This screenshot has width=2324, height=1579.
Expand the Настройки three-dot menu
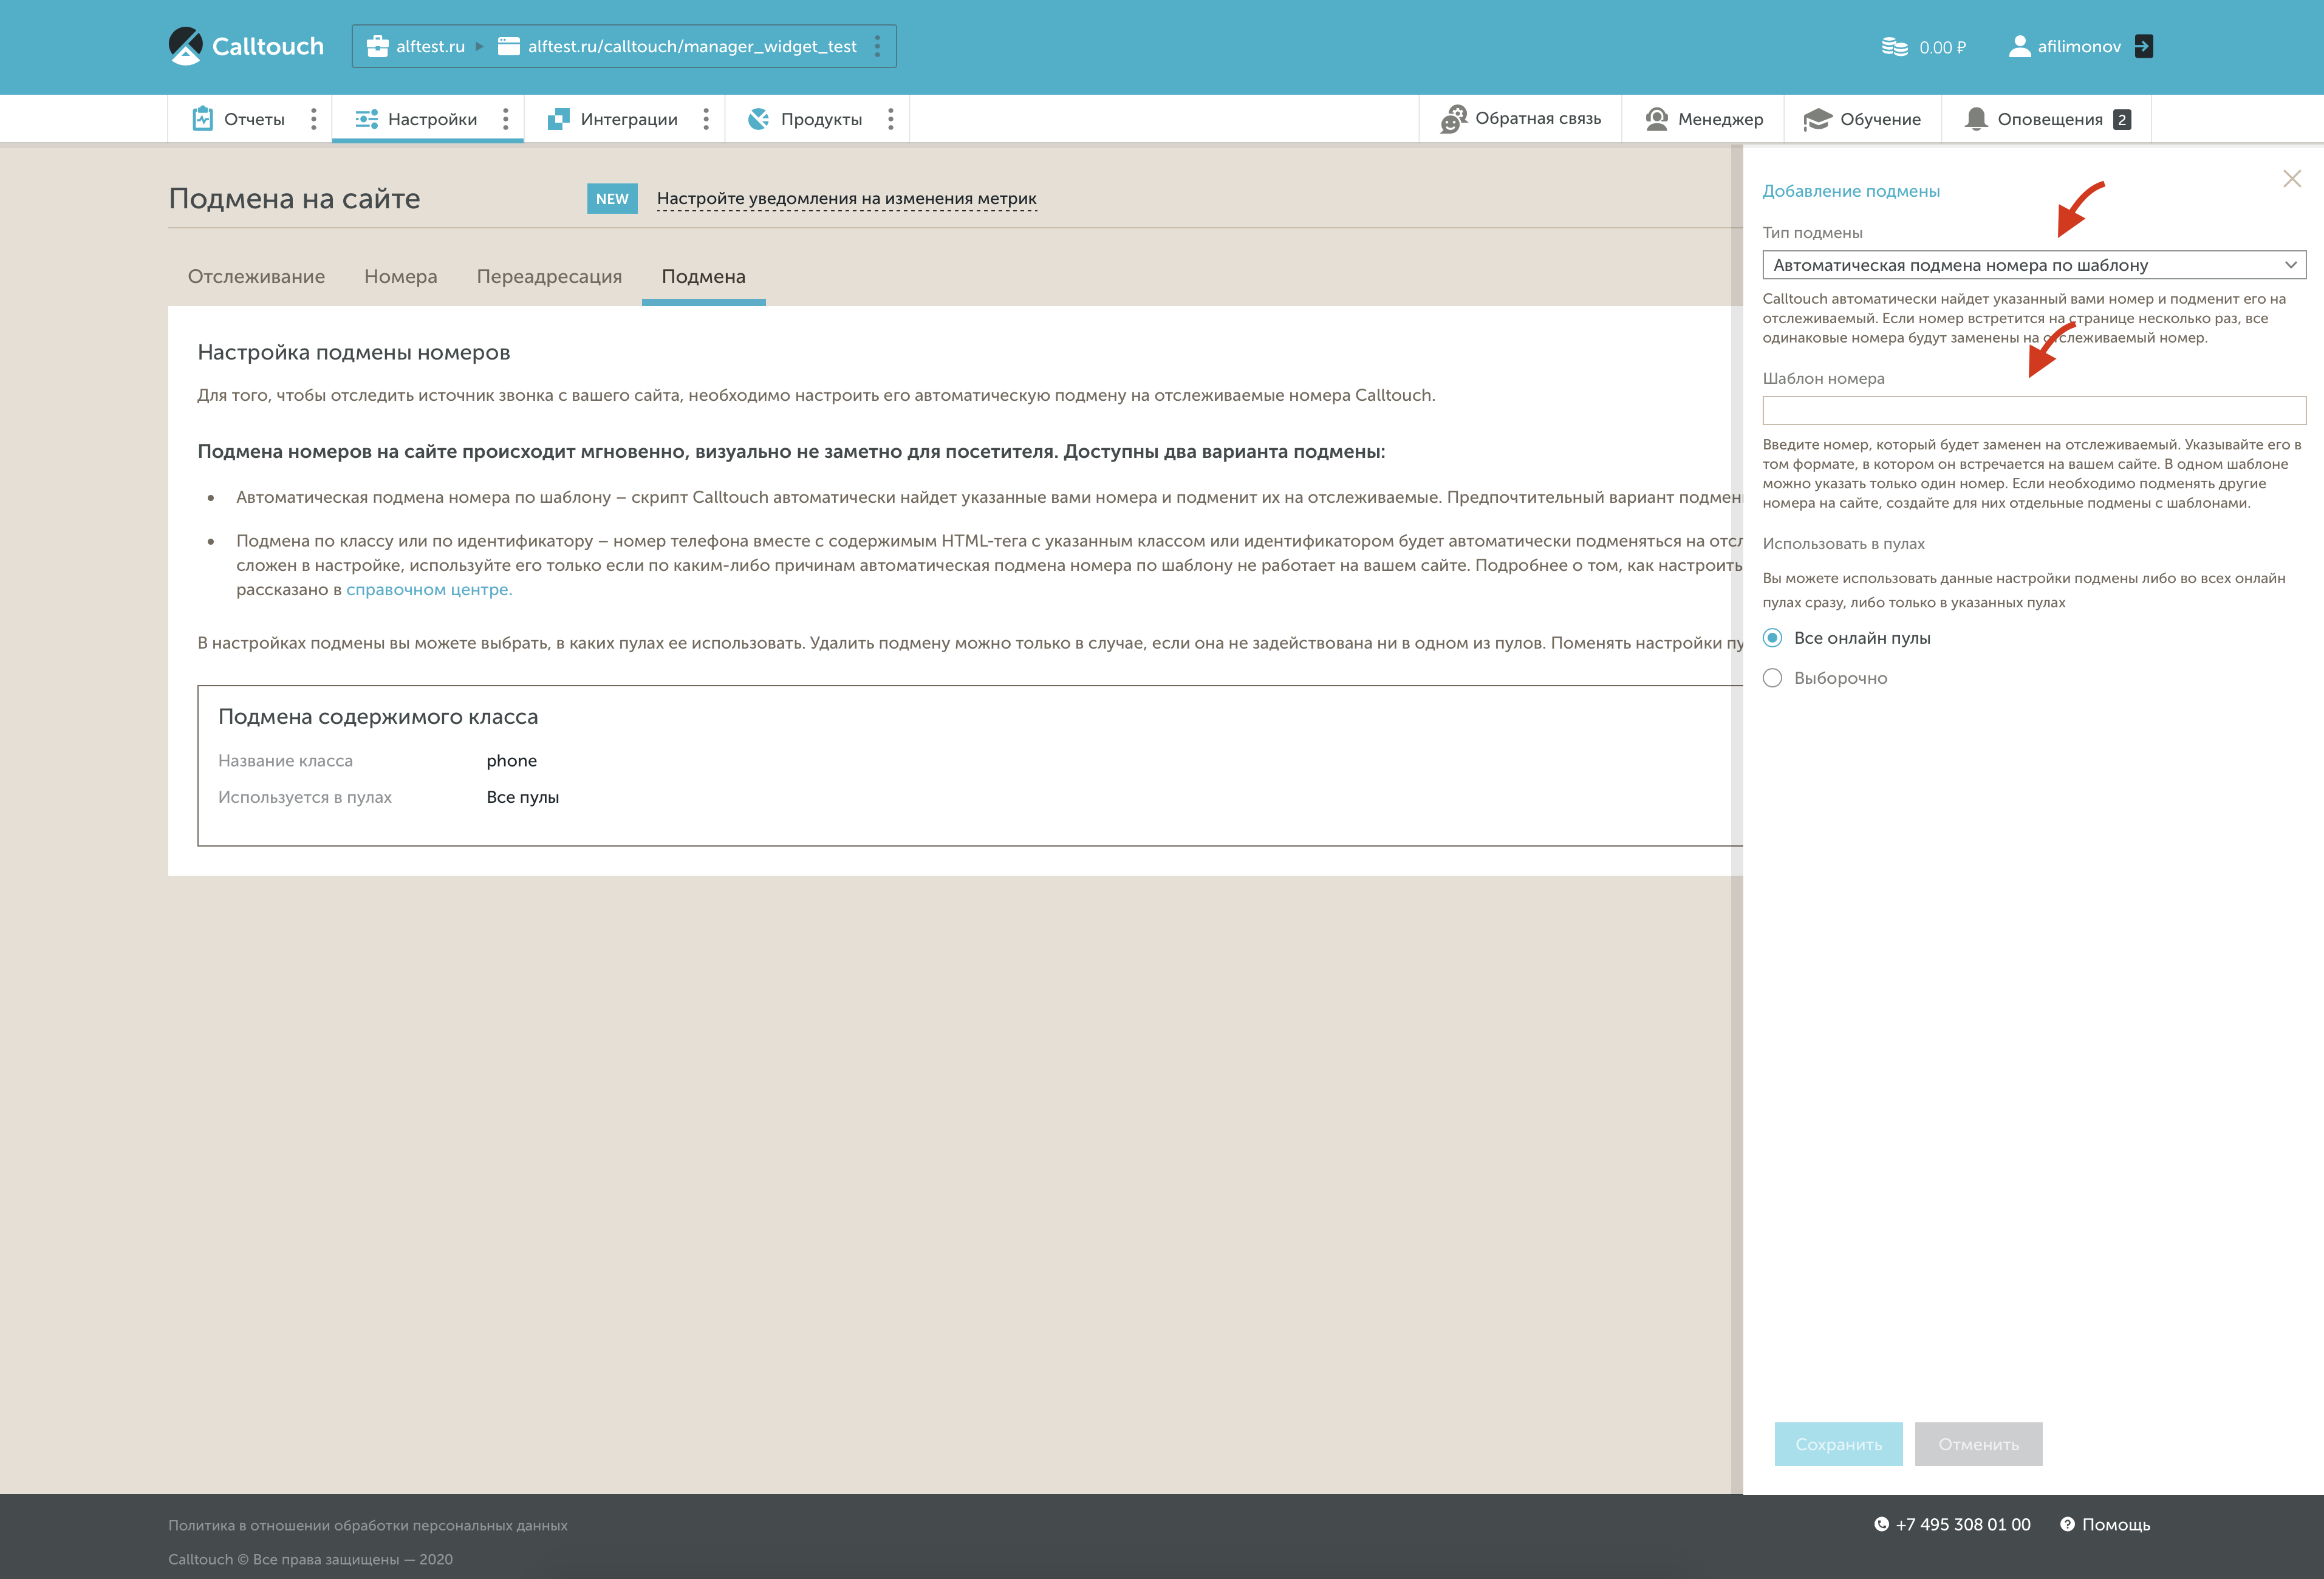pyautogui.click(x=506, y=119)
